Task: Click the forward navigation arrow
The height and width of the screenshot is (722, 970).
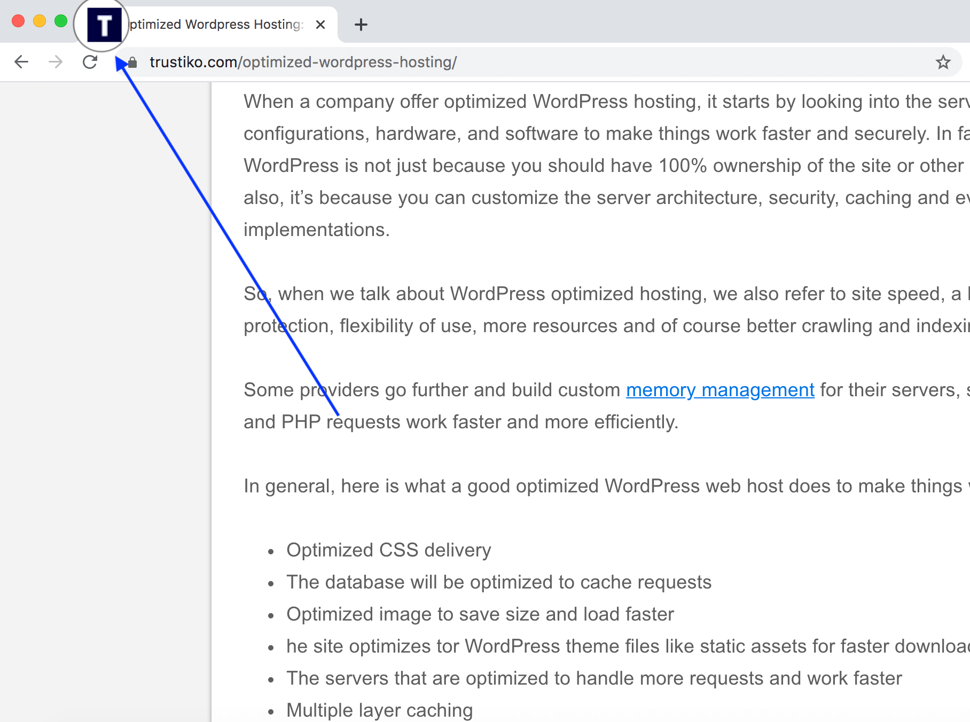Action: tap(55, 62)
